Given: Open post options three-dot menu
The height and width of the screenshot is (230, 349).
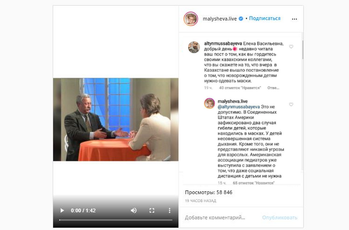Looking at the screenshot, I should 294,19.
